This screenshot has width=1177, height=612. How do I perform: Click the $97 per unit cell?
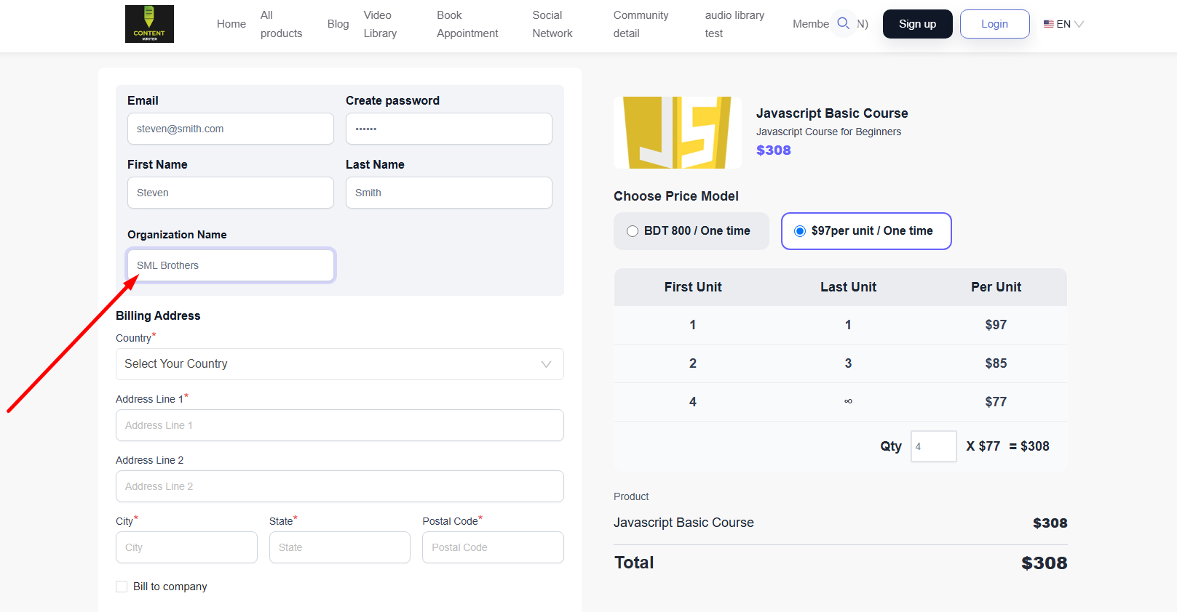pos(996,325)
